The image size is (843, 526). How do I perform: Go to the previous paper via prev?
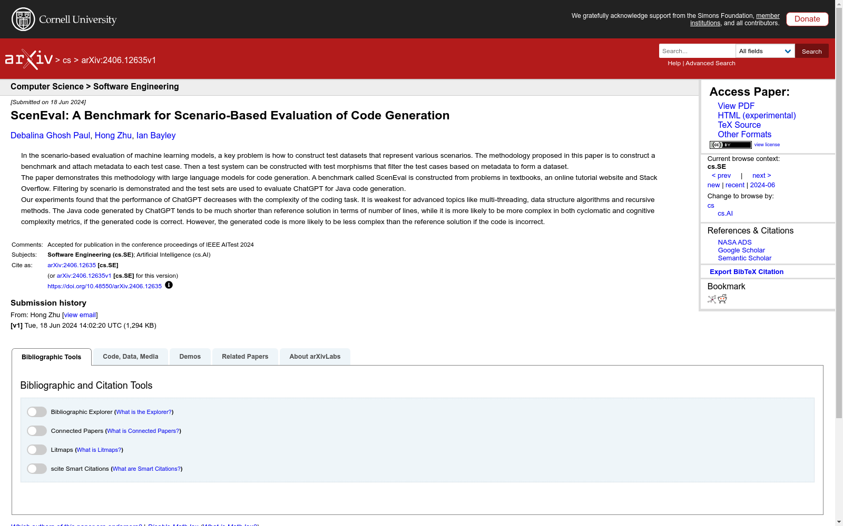(721, 176)
